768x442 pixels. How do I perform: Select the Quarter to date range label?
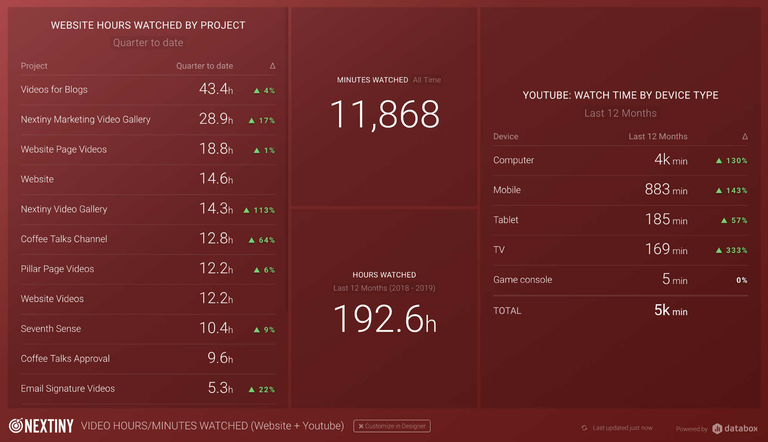[148, 43]
